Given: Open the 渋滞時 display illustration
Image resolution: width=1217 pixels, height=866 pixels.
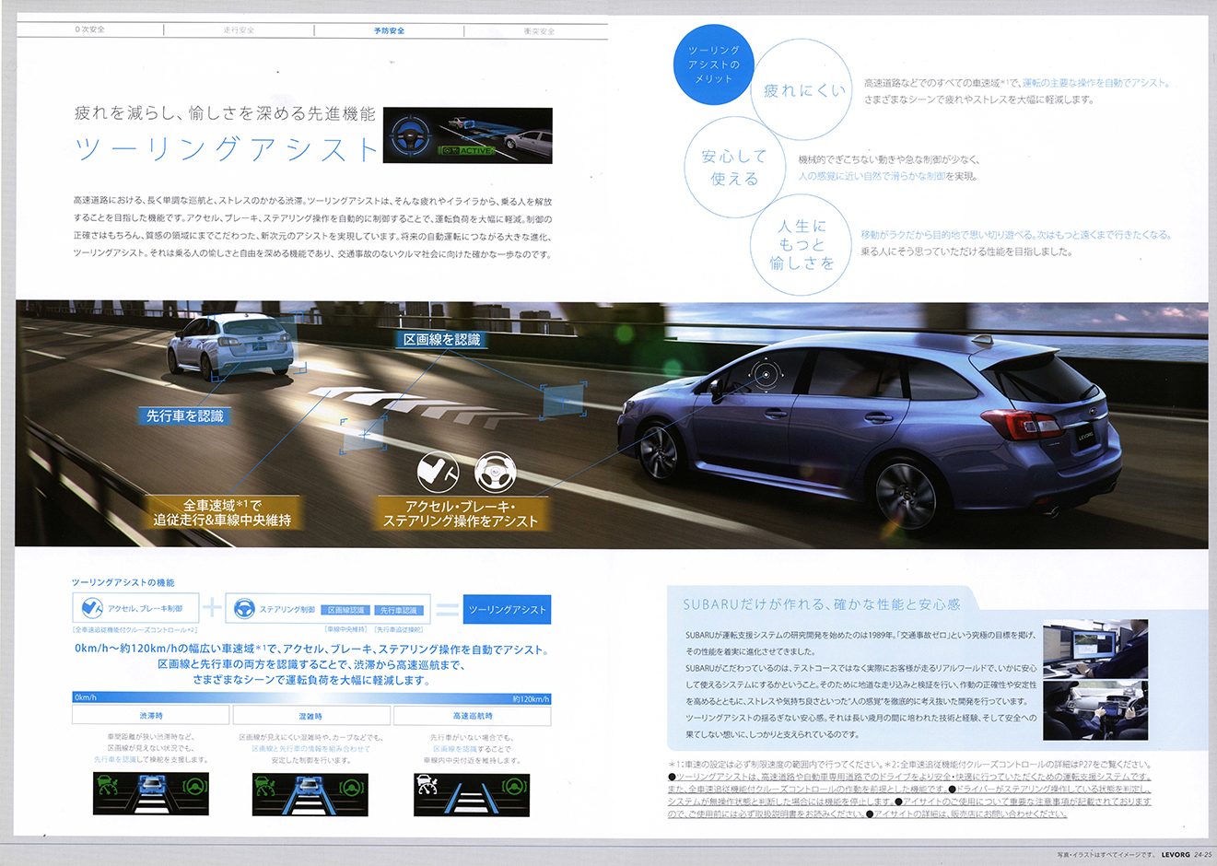Looking at the screenshot, I should [151, 794].
